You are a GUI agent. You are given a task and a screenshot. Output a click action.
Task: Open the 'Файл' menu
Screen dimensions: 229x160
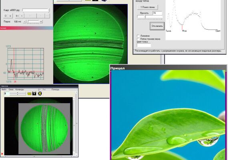click(4, 90)
